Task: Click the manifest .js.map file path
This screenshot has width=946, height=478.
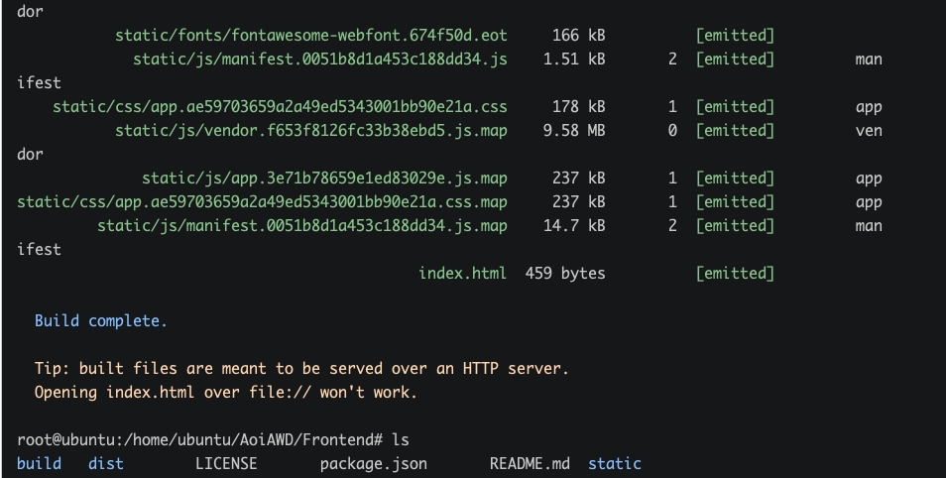Action: point(301,226)
